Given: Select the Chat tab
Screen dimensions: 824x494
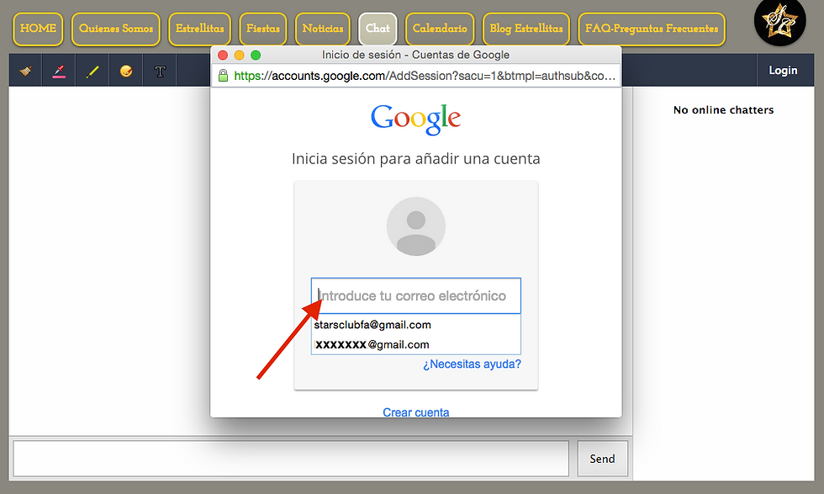Looking at the screenshot, I should (x=378, y=29).
